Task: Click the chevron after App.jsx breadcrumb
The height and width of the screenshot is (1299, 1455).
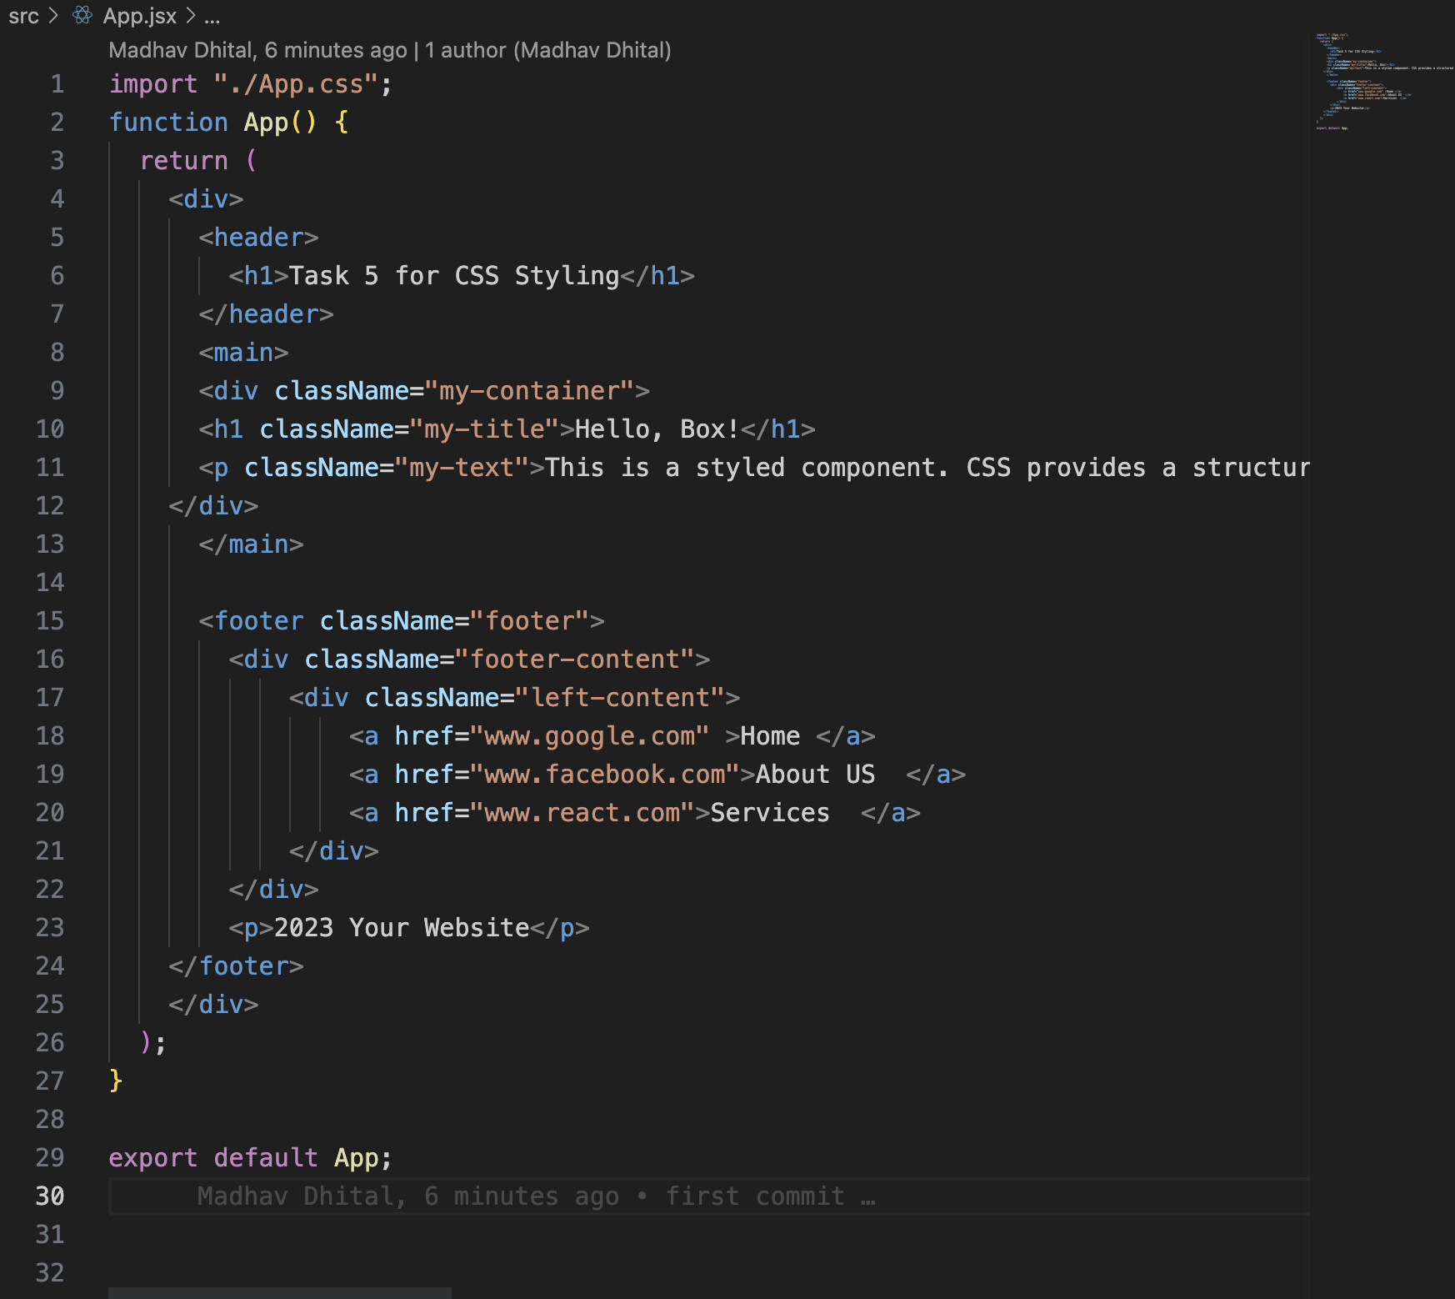Action: pyautogui.click(x=190, y=15)
